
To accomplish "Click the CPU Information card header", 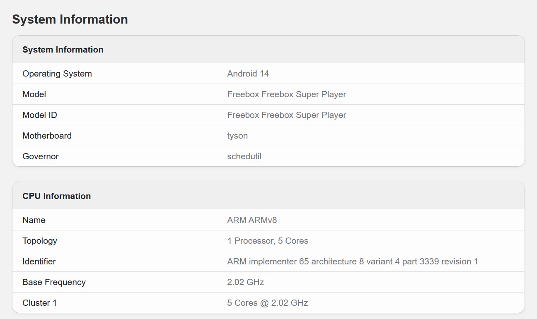I will tap(57, 196).
